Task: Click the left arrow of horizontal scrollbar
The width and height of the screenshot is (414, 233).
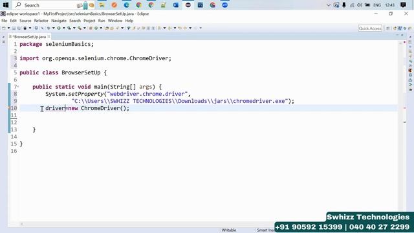Action: (x=22, y=224)
